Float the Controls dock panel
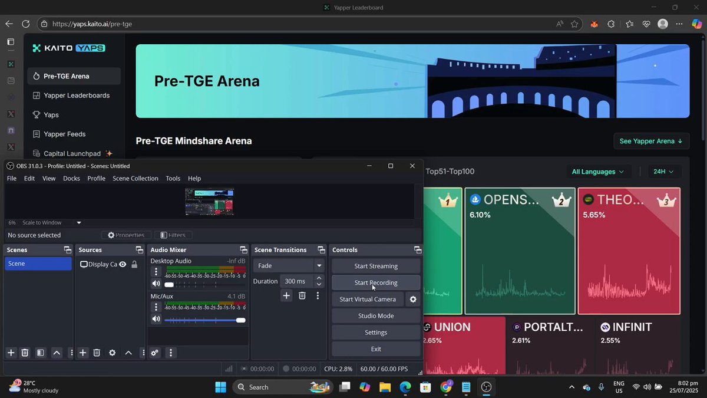Image resolution: width=707 pixels, height=398 pixels. point(418,250)
